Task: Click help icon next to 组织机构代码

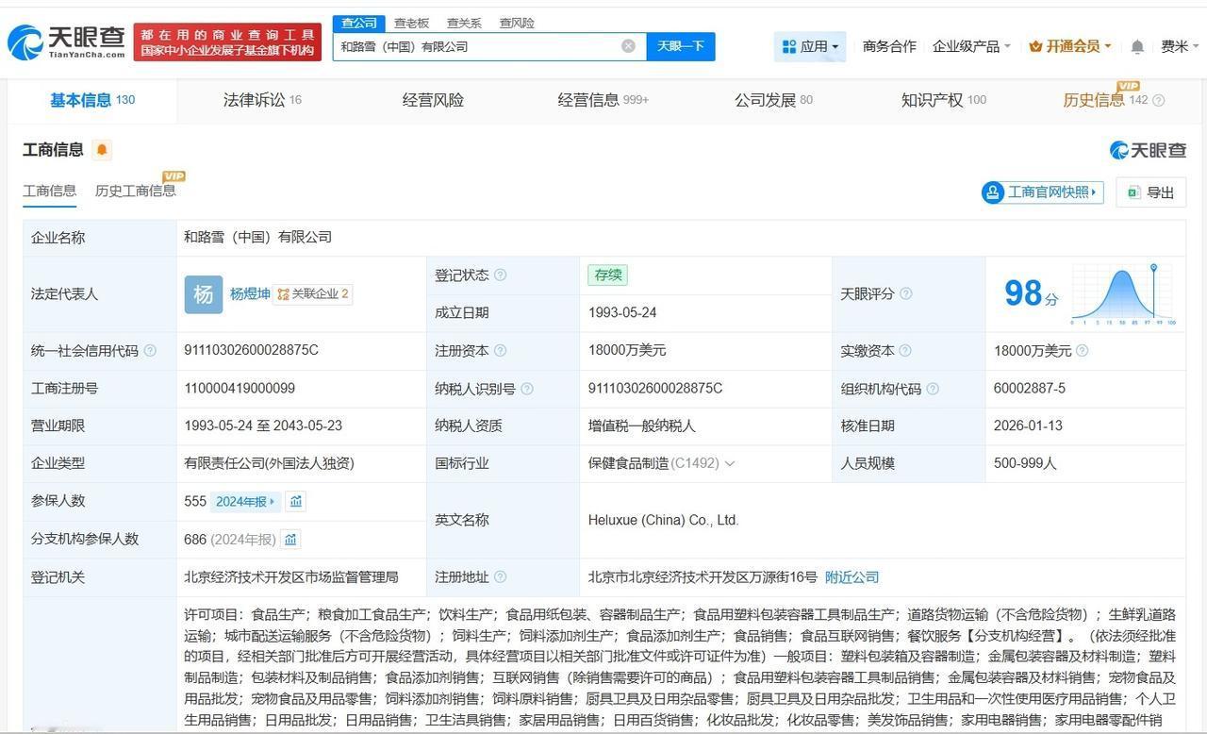Action: pyautogui.click(x=932, y=389)
